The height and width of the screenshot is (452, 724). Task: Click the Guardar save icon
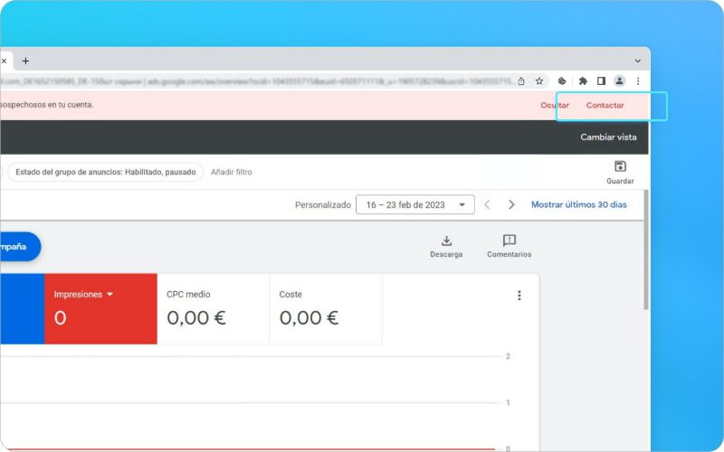point(620,166)
